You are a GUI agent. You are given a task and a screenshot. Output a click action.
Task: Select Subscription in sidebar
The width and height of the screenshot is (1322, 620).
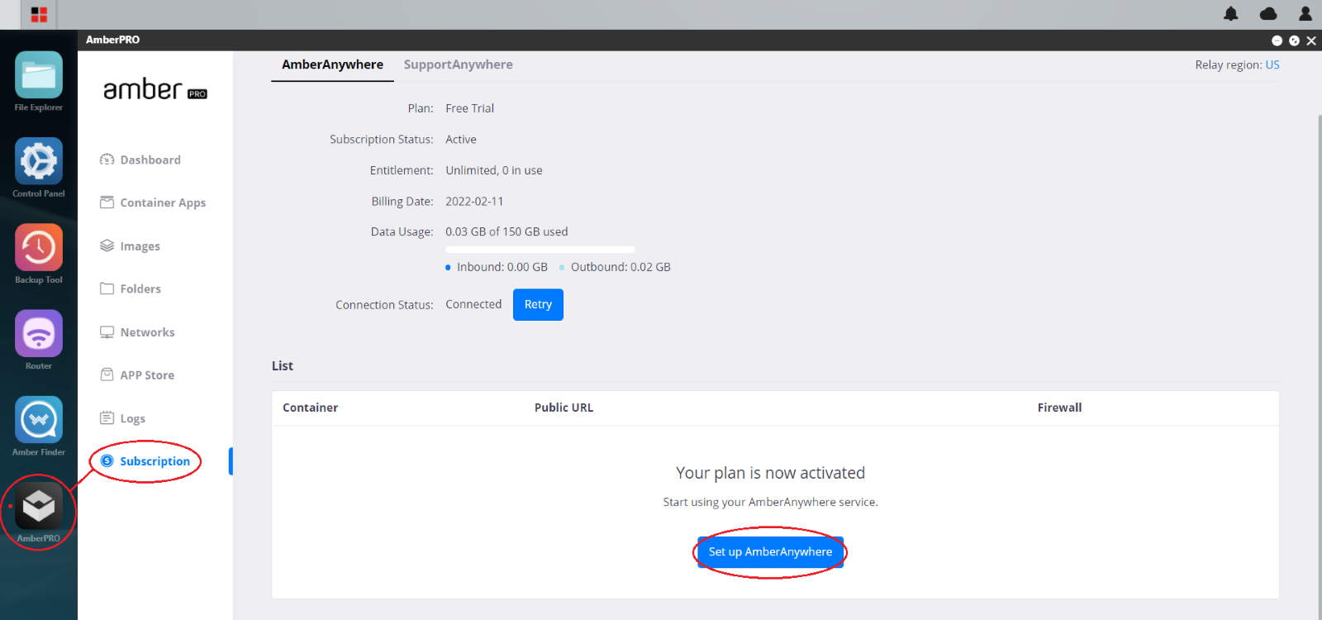point(155,461)
